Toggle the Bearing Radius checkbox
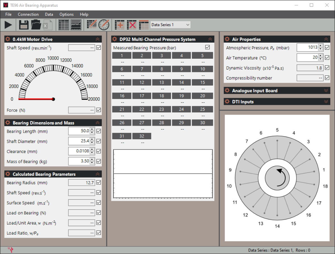Screen dimensions: 335x254 (99, 183)
